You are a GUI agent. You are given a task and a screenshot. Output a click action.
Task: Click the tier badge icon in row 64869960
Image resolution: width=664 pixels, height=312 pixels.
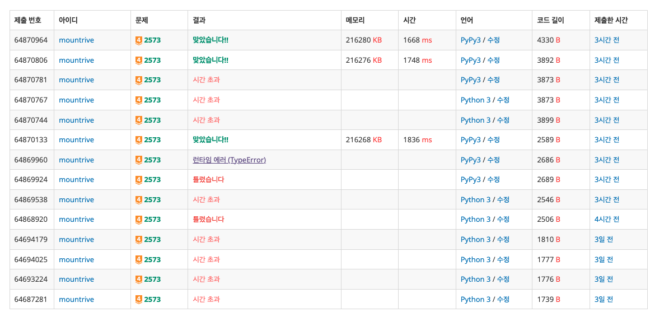[139, 160]
